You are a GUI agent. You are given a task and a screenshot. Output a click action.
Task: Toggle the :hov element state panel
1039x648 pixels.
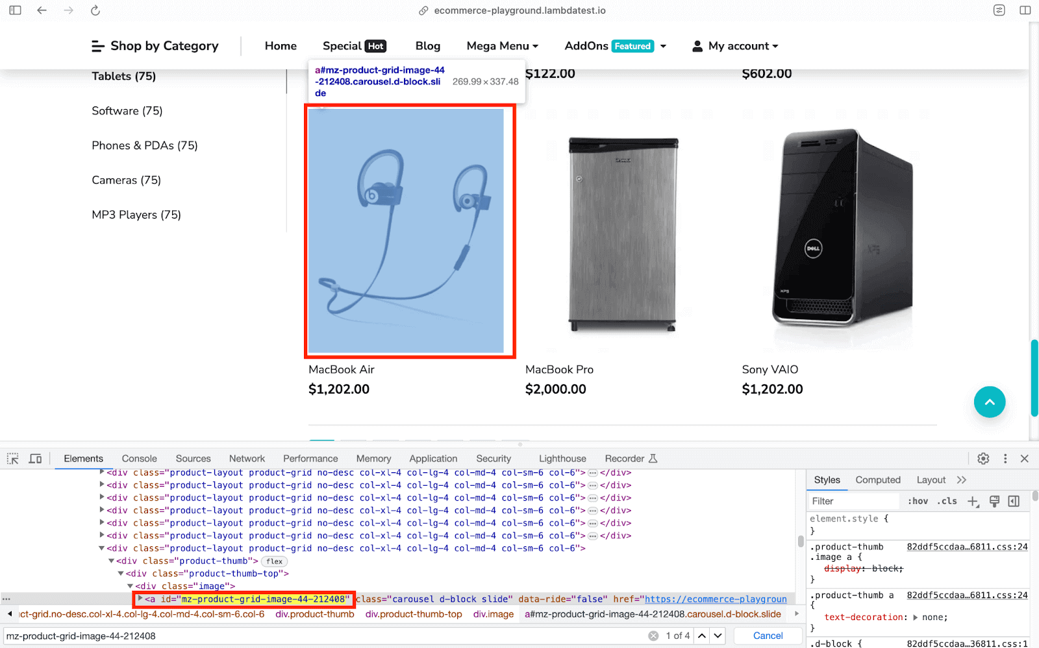pyautogui.click(x=918, y=501)
